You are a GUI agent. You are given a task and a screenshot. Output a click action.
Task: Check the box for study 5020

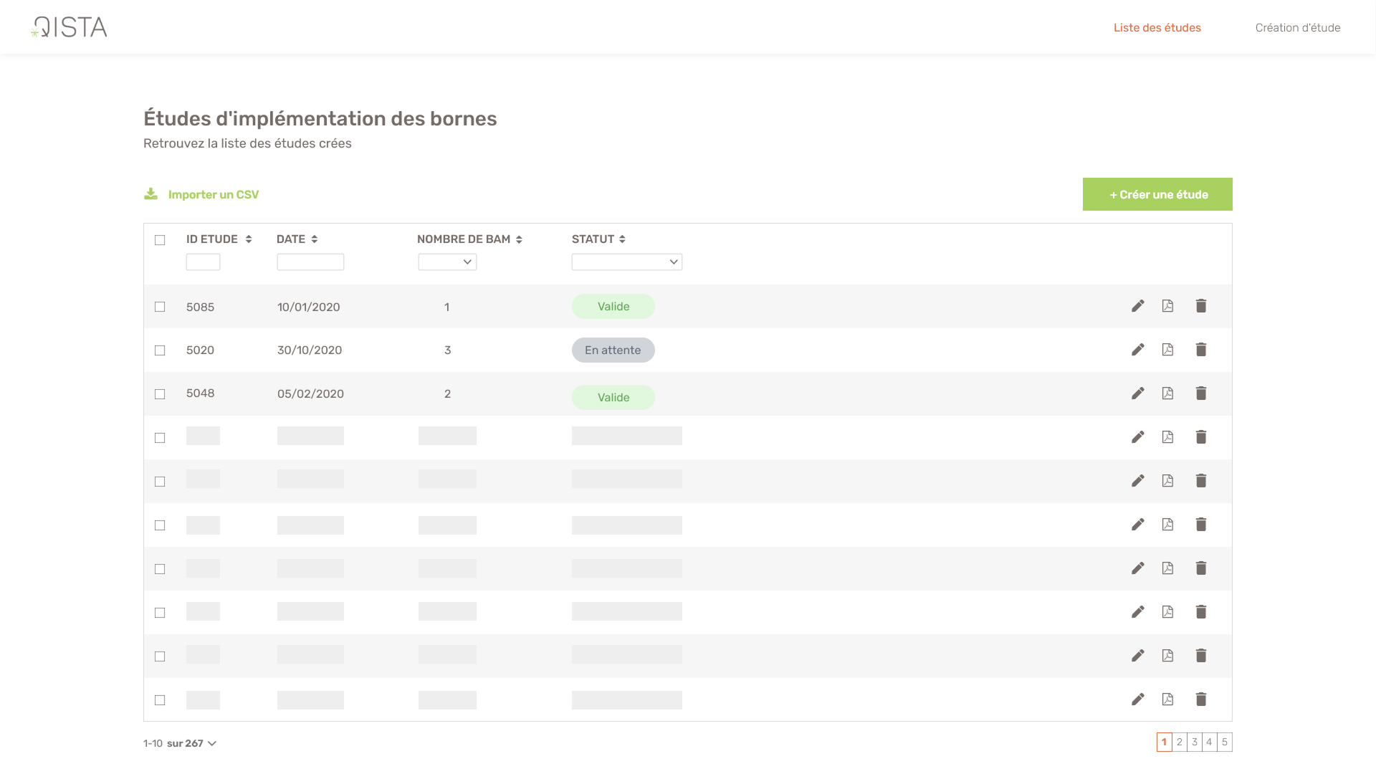click(160, 350)
